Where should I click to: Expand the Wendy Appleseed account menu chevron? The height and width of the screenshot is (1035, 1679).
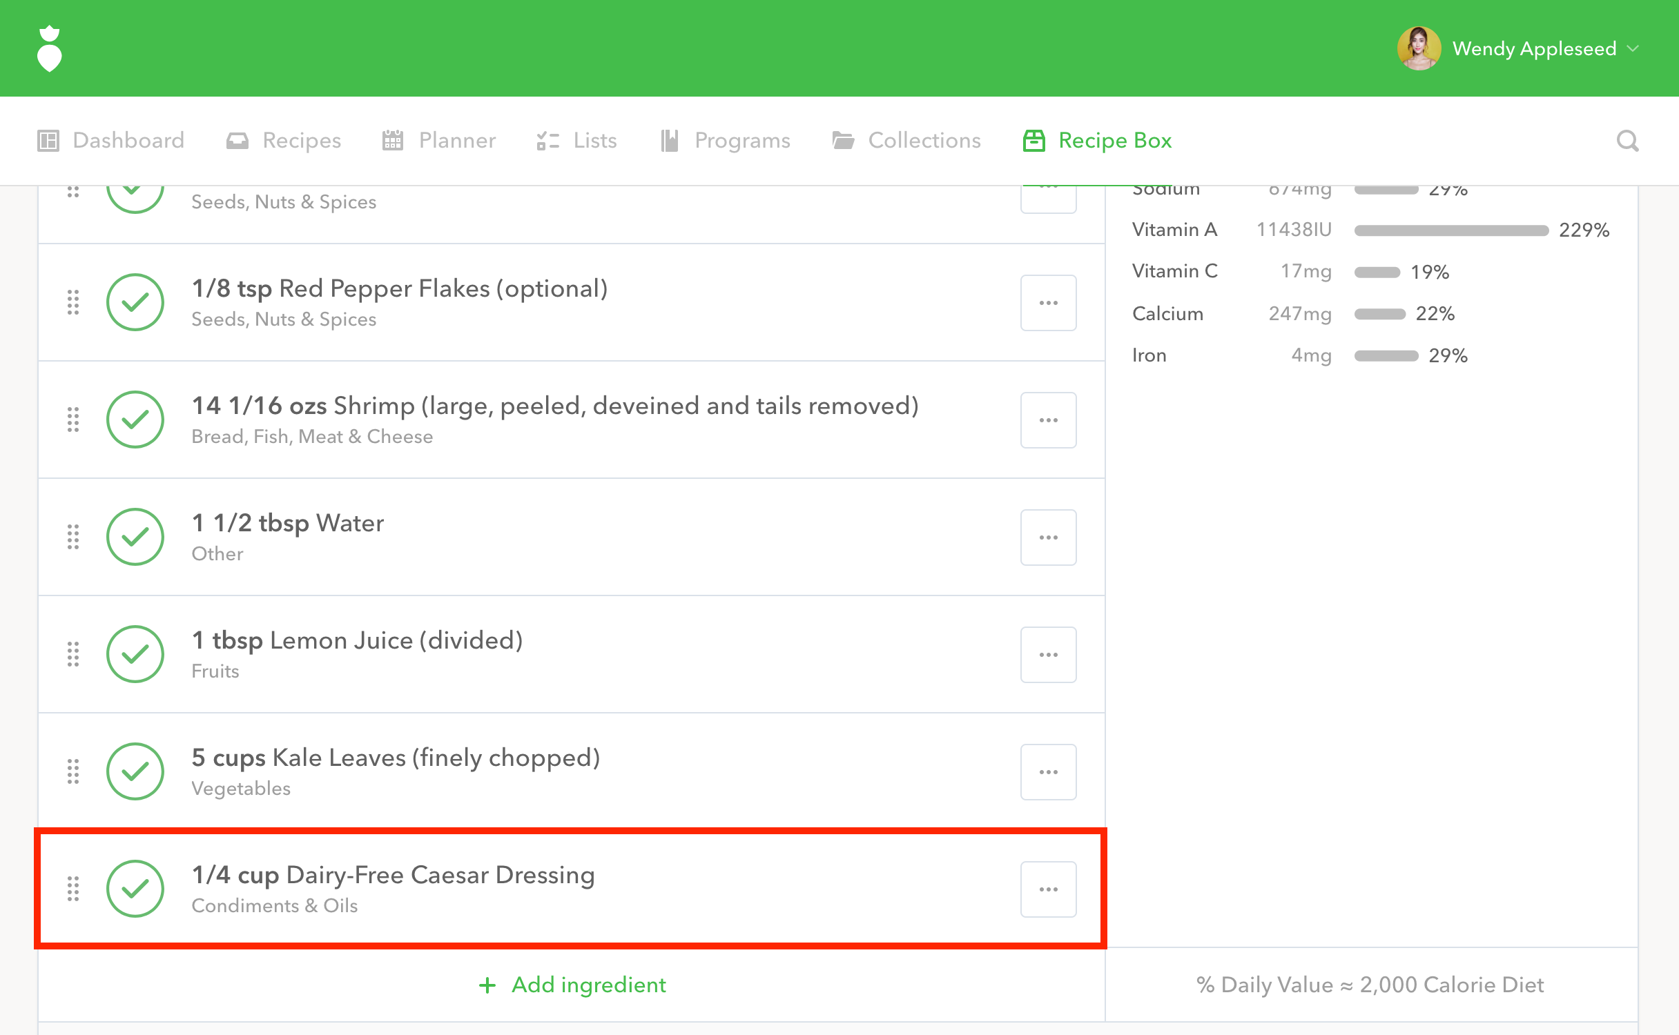[1633, 48]
